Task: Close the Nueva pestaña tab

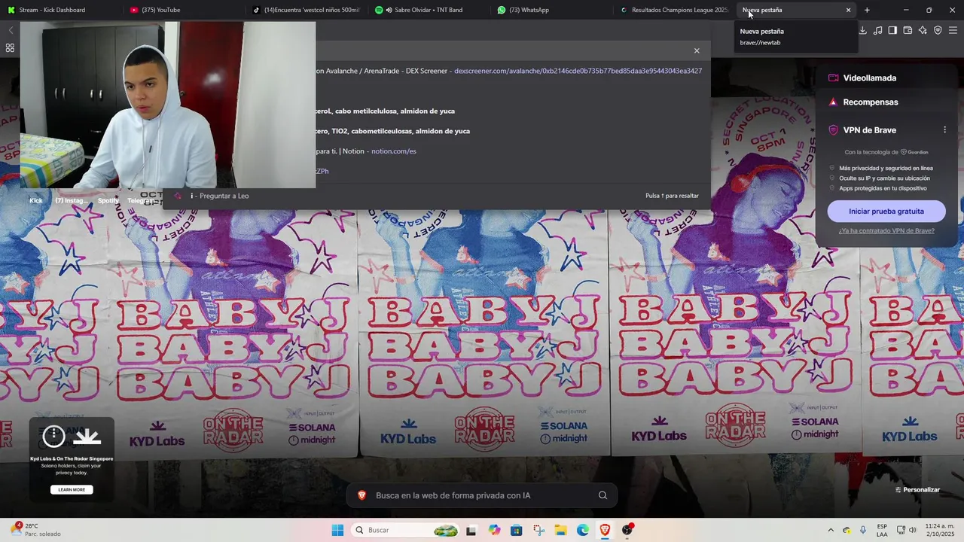Action: click(848, 10)
